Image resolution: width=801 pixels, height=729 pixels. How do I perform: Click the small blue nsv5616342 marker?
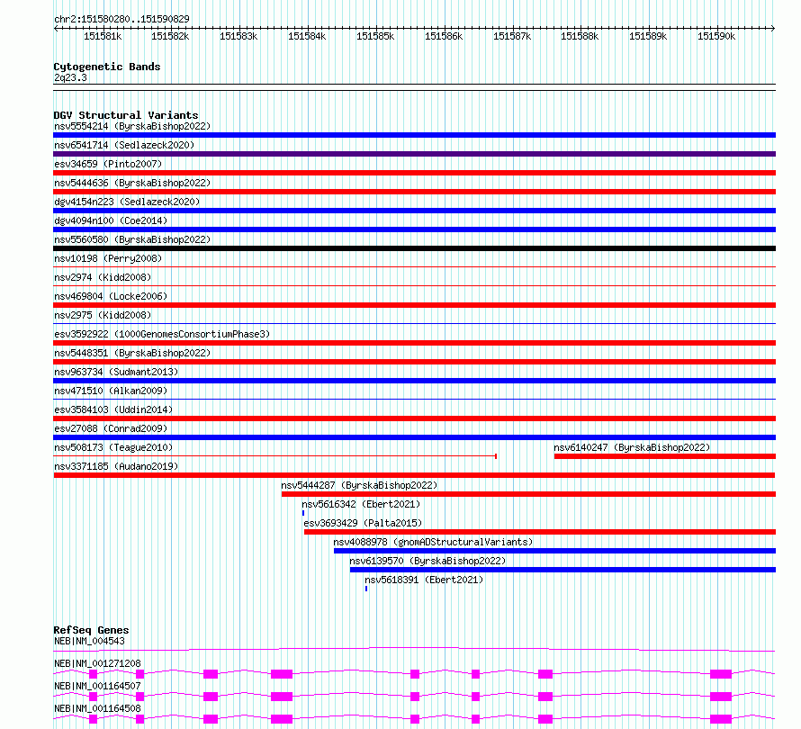click(303, 513)
